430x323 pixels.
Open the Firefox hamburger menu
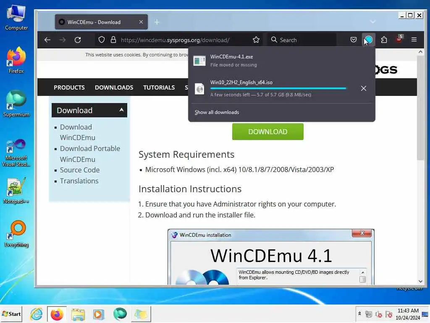(414, 40)
